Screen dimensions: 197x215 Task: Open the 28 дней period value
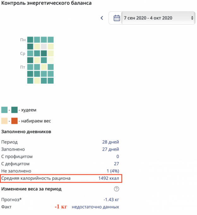tap(110, 142)
